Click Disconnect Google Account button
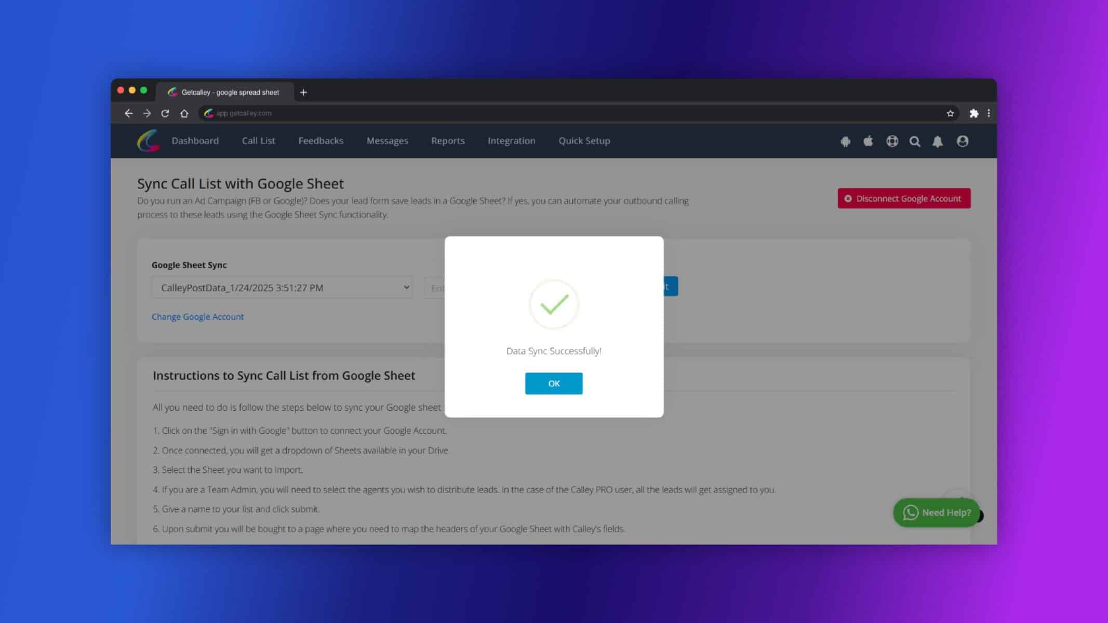 pos(904,198)
